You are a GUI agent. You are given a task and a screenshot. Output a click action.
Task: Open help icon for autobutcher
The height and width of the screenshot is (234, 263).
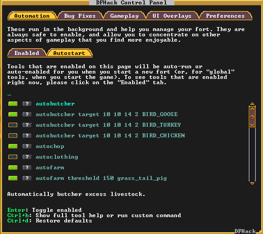click(27, 104)
